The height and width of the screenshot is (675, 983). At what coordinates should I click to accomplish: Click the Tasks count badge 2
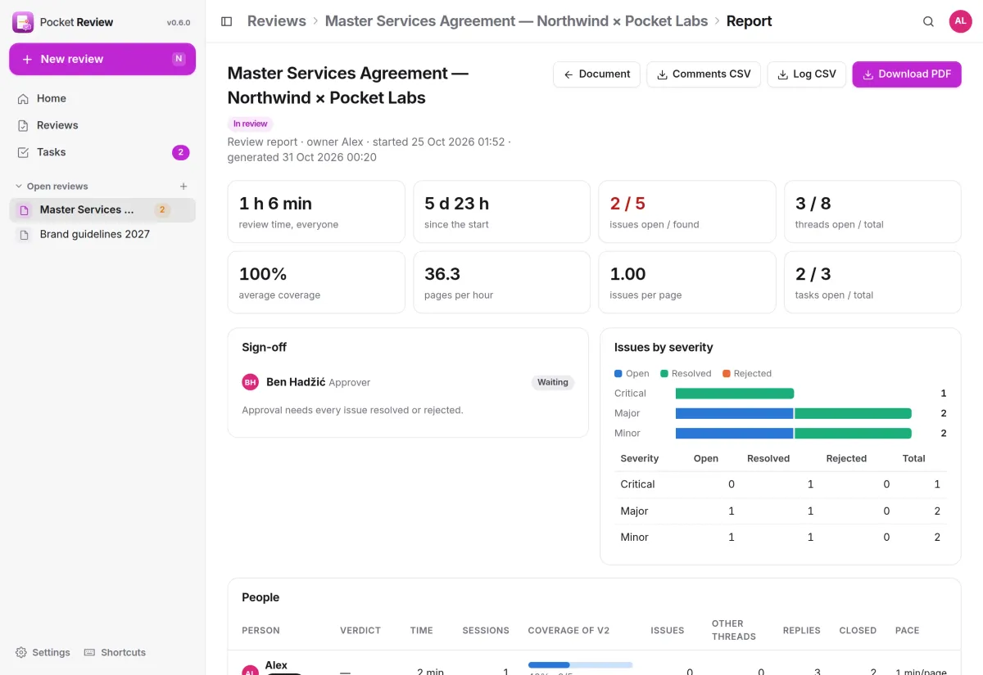tap(180, 152)
